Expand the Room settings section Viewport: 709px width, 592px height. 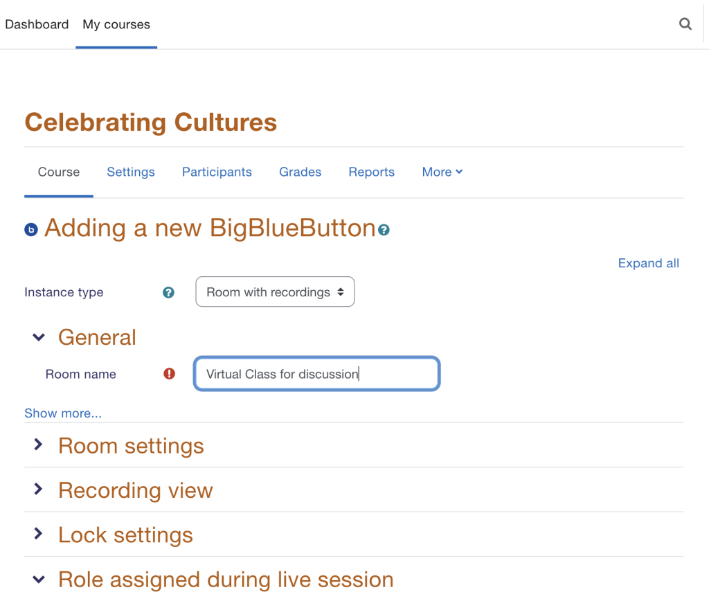point(39,445)
